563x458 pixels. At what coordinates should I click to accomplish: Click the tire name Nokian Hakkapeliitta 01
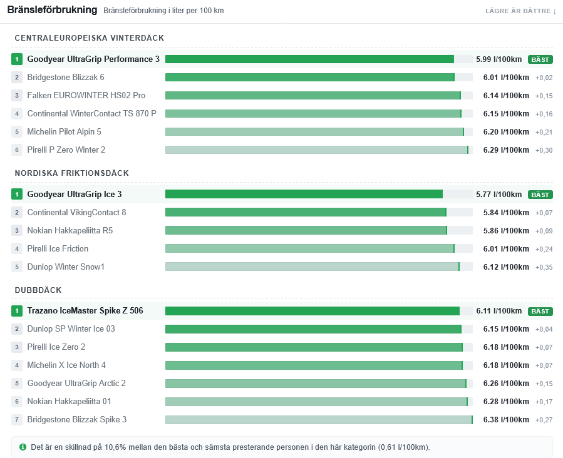pyautogui.click(x=70, y=401)
